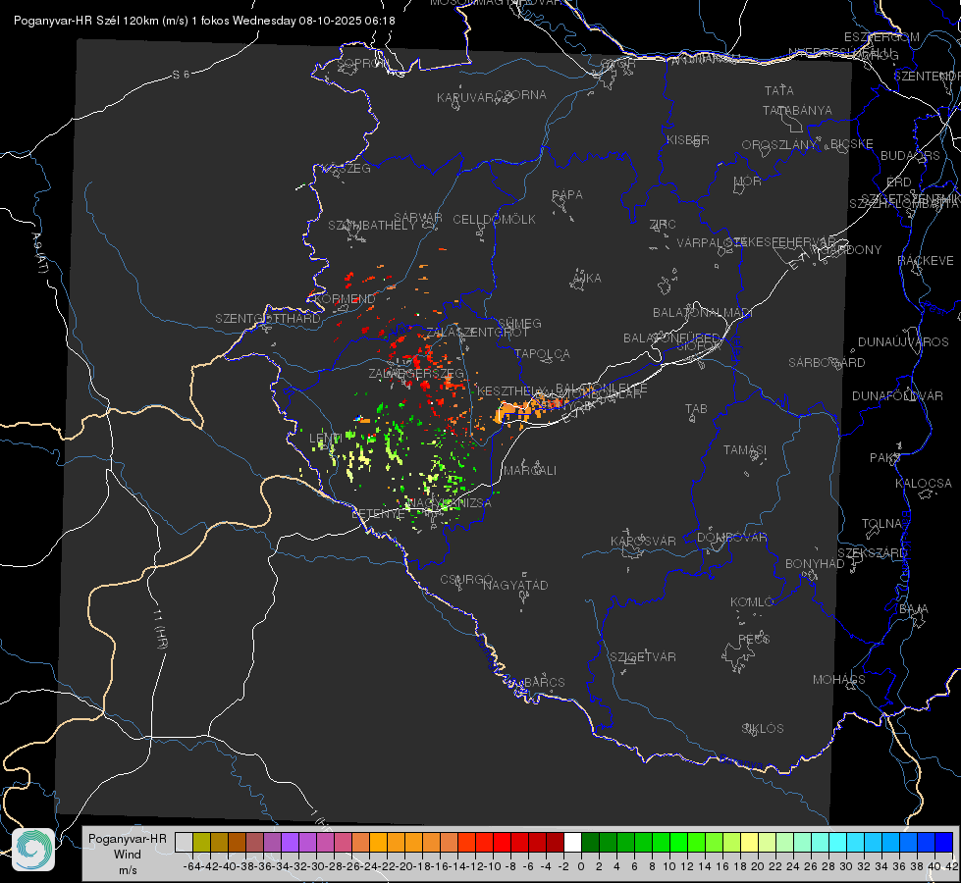Viewport: 961px width, 883px height.
Task: Click the DUNAFOLDVAR city label
Action: tap(897, 395)
